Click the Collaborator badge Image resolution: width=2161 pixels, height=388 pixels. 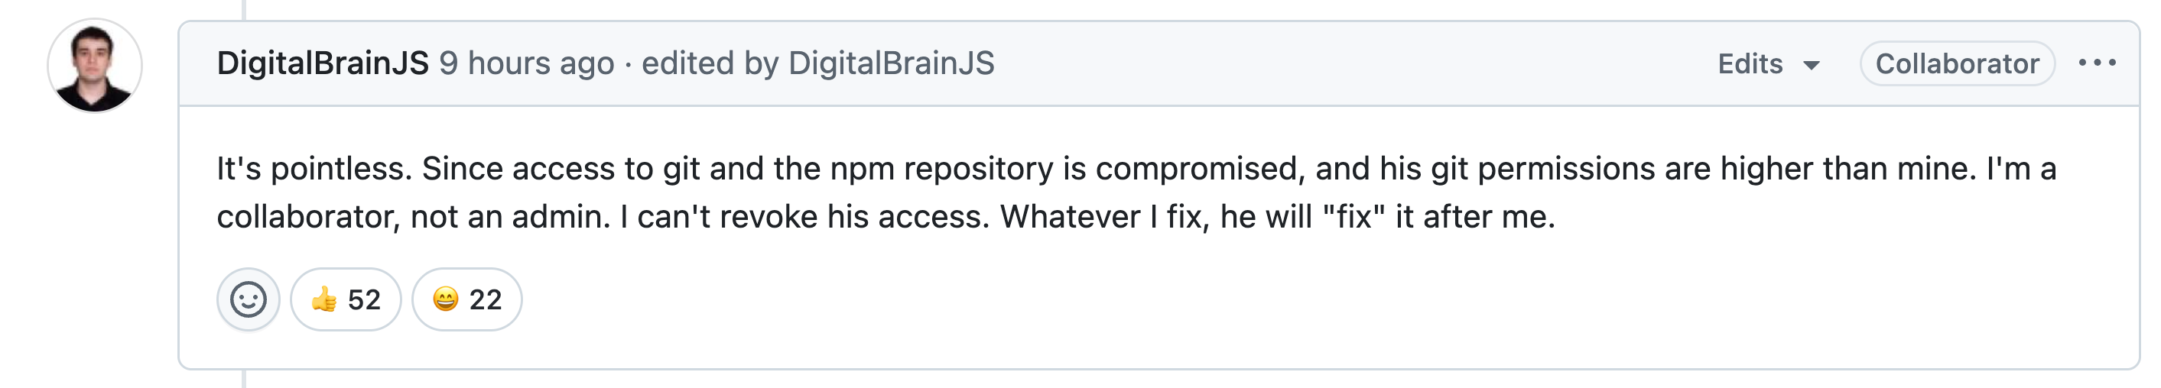(1956, 63)
